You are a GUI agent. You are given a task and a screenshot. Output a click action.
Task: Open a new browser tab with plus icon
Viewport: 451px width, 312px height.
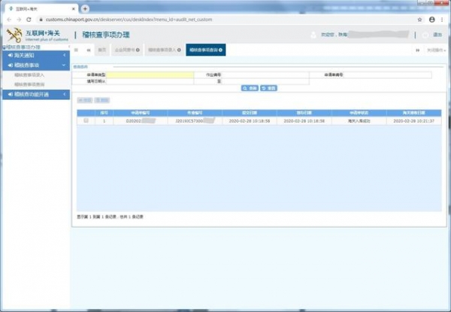[85, 8]
